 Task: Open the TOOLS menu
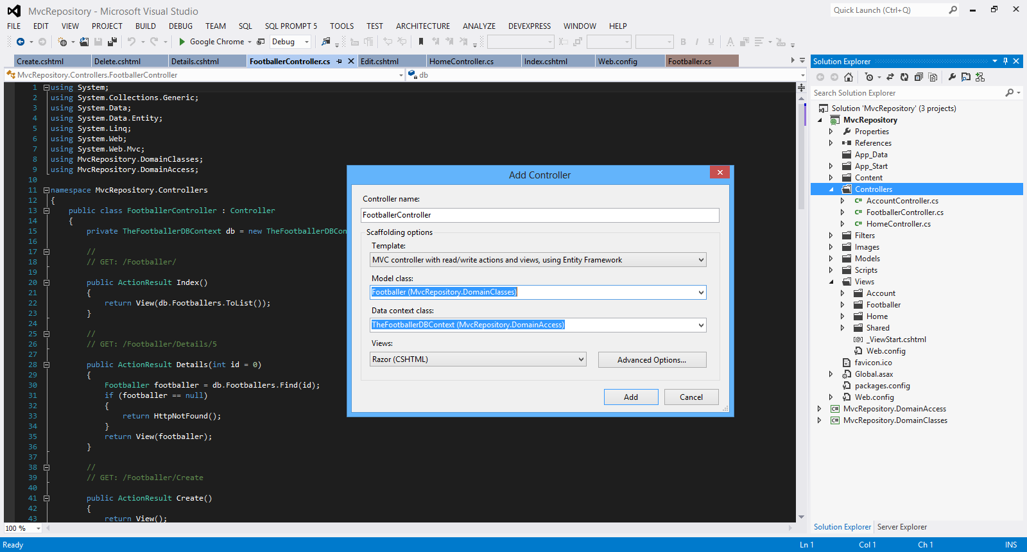[x=342, y=26]
